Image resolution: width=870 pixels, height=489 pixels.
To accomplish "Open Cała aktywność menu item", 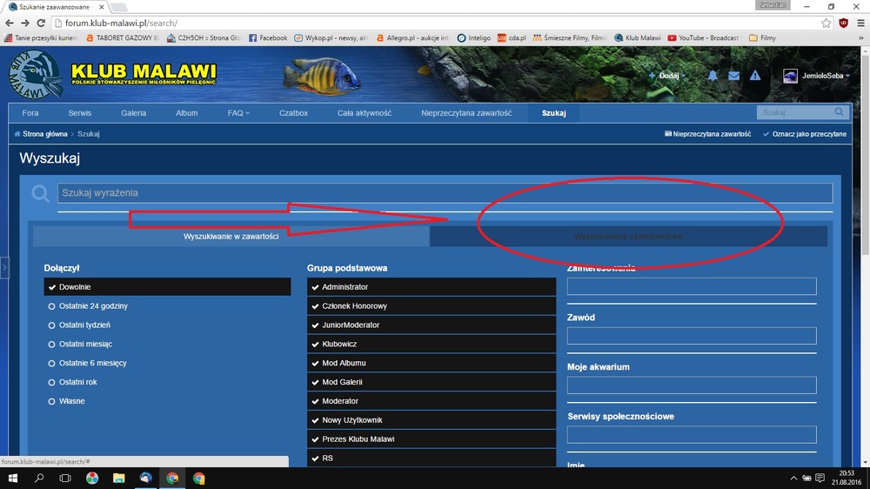I will pos(365,112).
